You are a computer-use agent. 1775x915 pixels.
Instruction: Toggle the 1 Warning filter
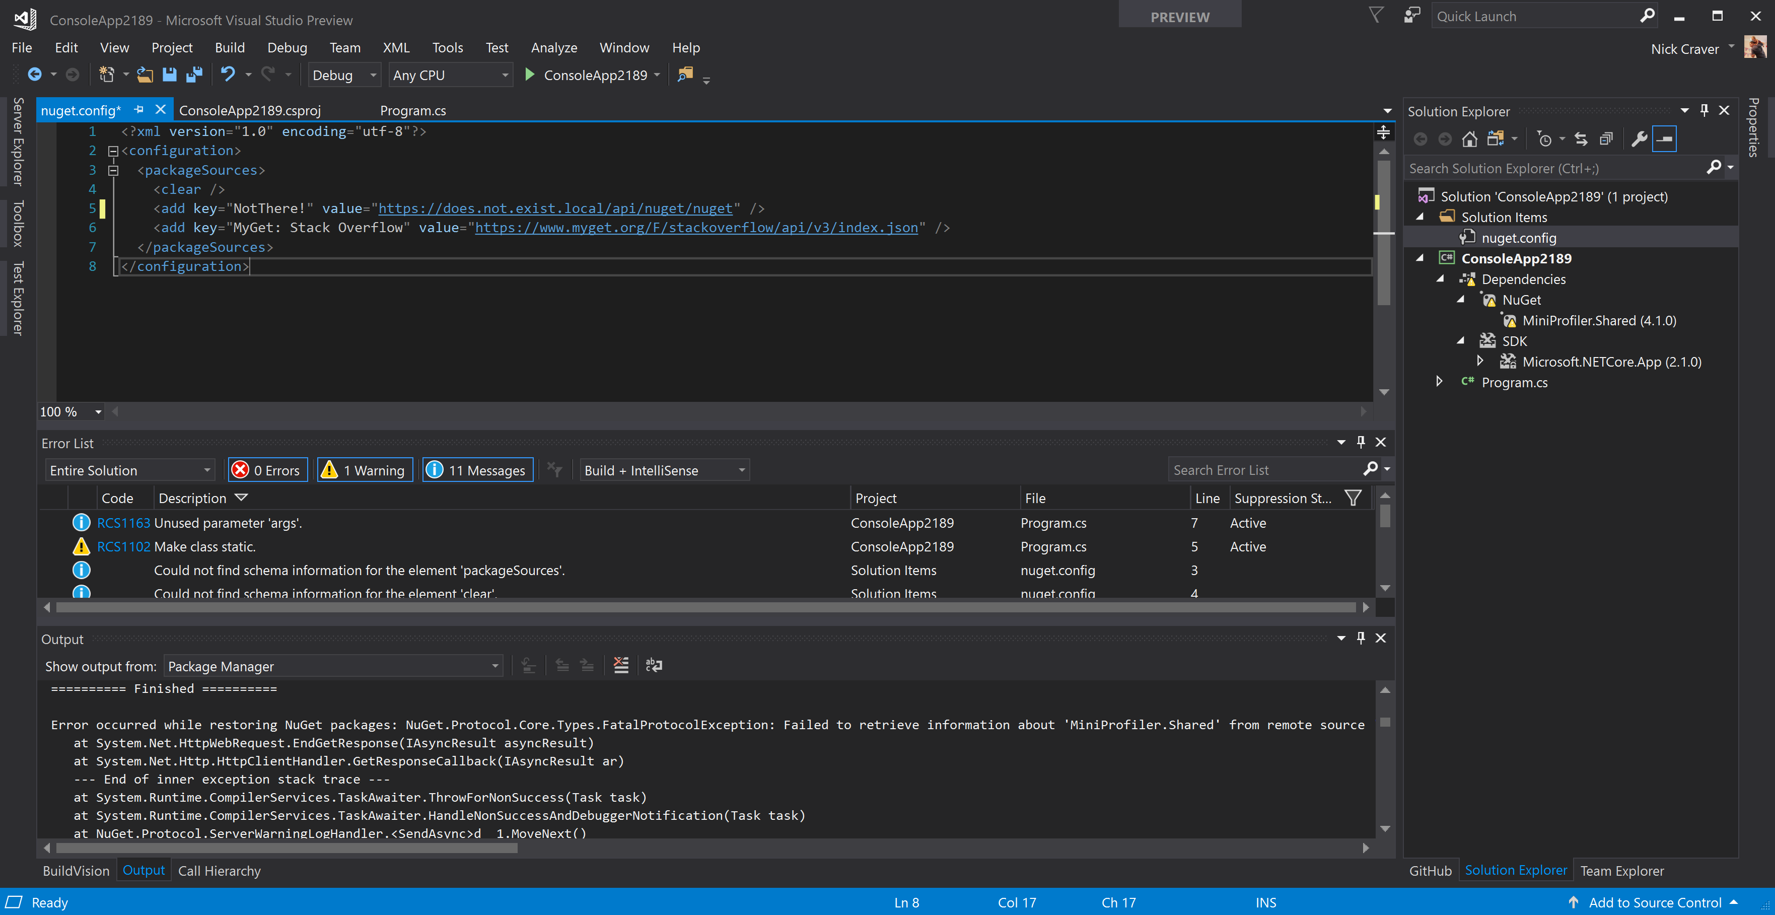coord(365,470)
